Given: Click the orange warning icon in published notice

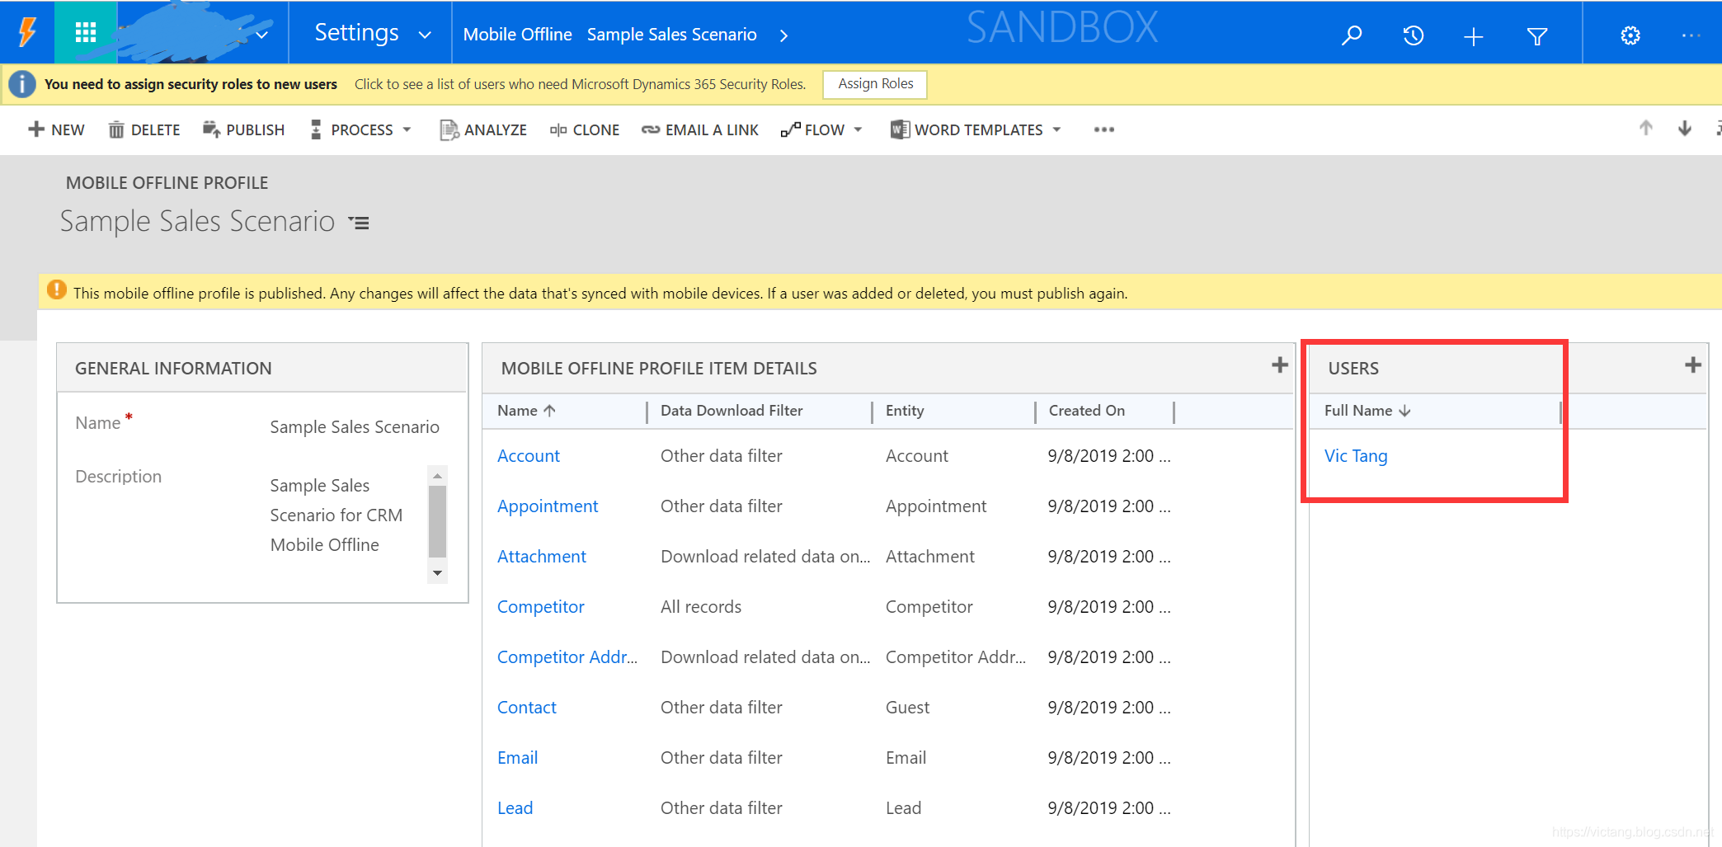Looking at the screenshot, I should (56, 290).
